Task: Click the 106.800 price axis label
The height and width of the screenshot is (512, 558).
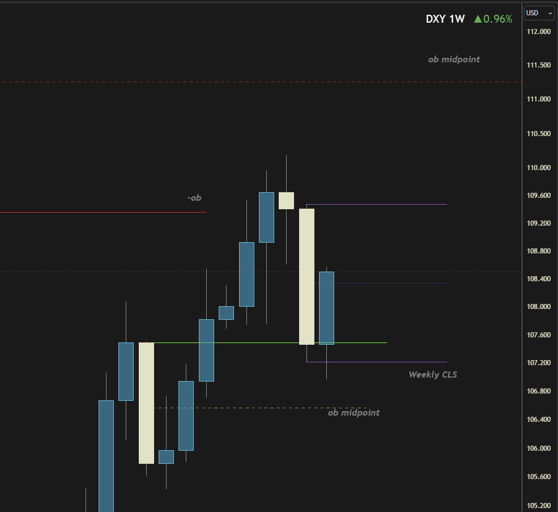Action: click(x=538, y=391)
